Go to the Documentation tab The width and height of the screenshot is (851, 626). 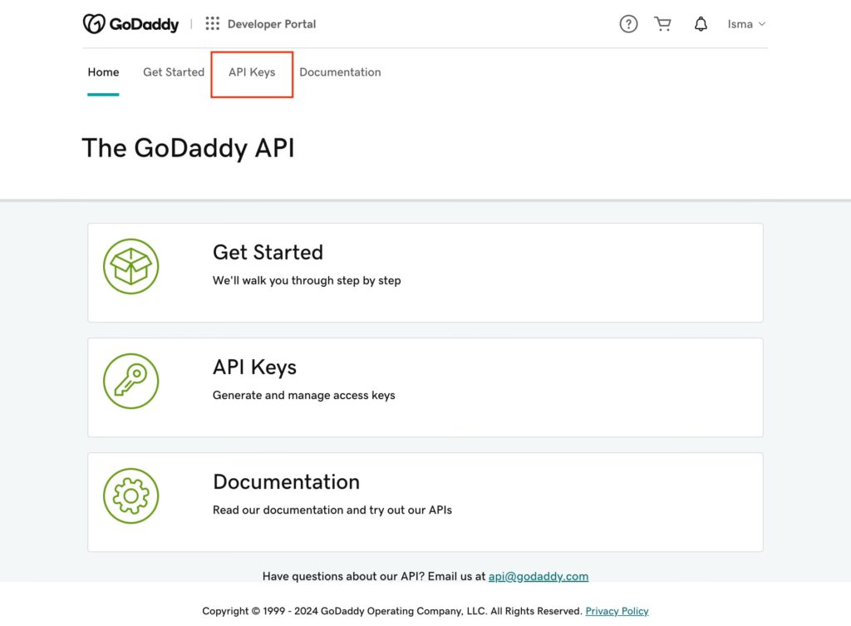click(x=340, y=72)
